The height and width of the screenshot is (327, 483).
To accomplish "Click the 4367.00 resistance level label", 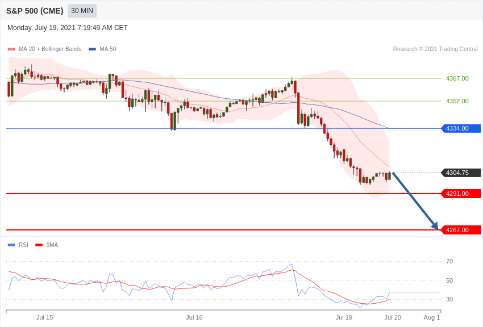I will (x=457, y=78).
